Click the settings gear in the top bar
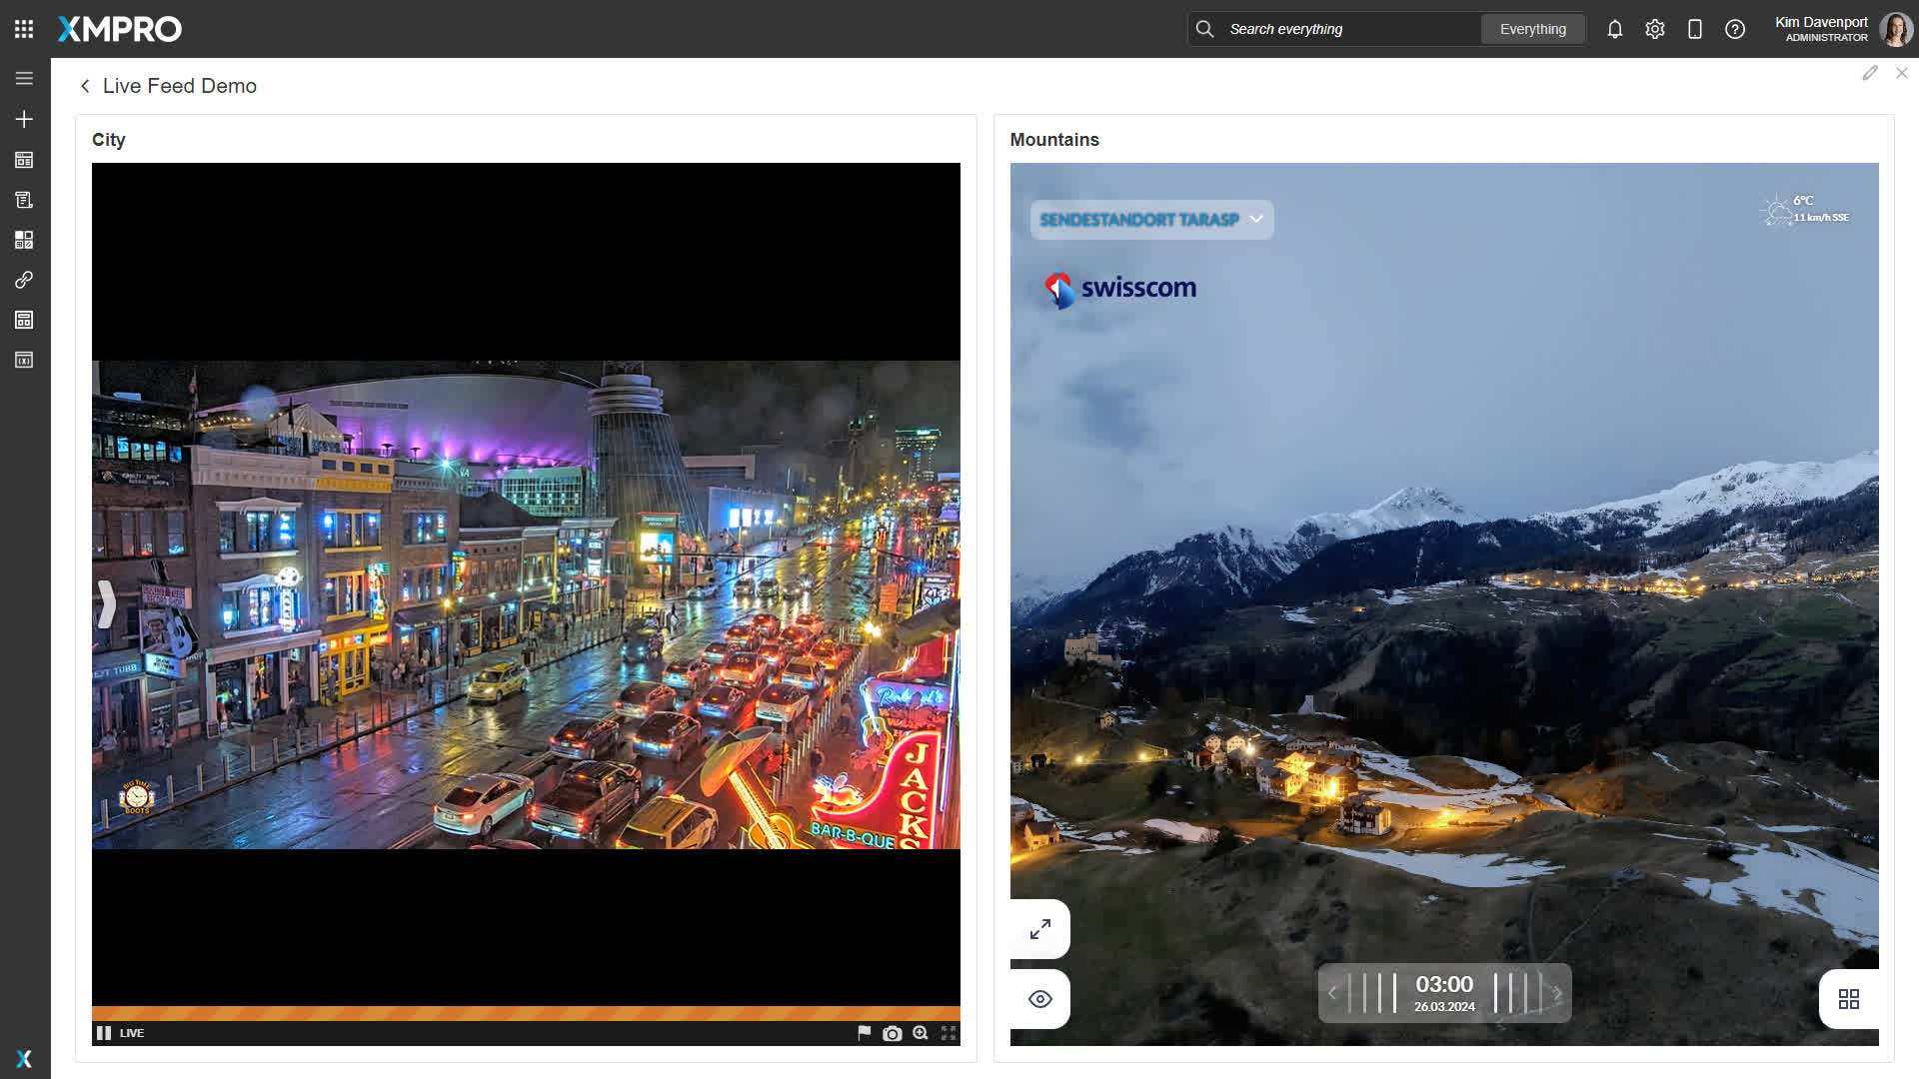1919x1079 pixels. click(1654, 29)
